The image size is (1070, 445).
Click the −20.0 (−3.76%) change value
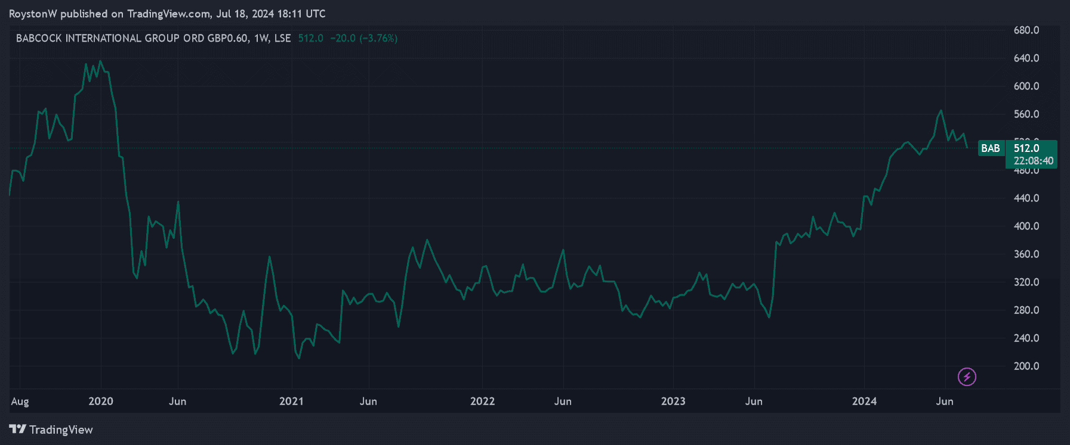pyautogui.click(x=363, y=38)
